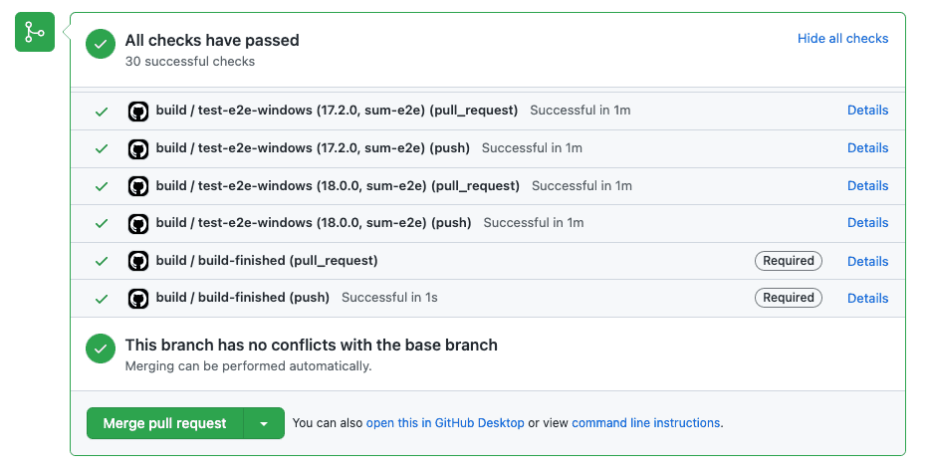The height and width of the screenshot is (469, 929).
Task: Open Details for test-e2e-windows 18.0.0 push
Action: click(867, 223)
